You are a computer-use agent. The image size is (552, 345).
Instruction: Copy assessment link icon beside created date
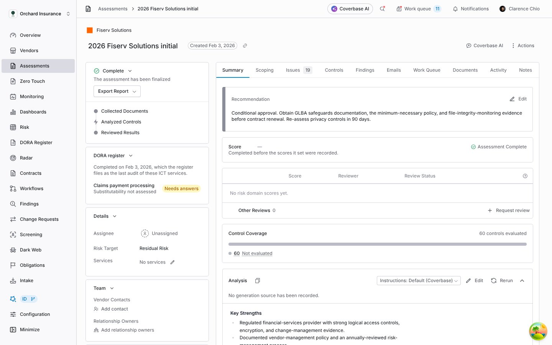tap(245, 46)
